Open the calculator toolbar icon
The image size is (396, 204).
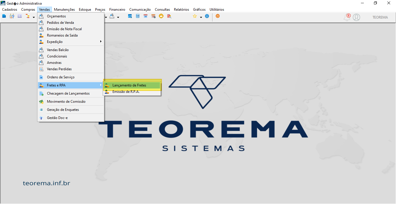[138, 16]
